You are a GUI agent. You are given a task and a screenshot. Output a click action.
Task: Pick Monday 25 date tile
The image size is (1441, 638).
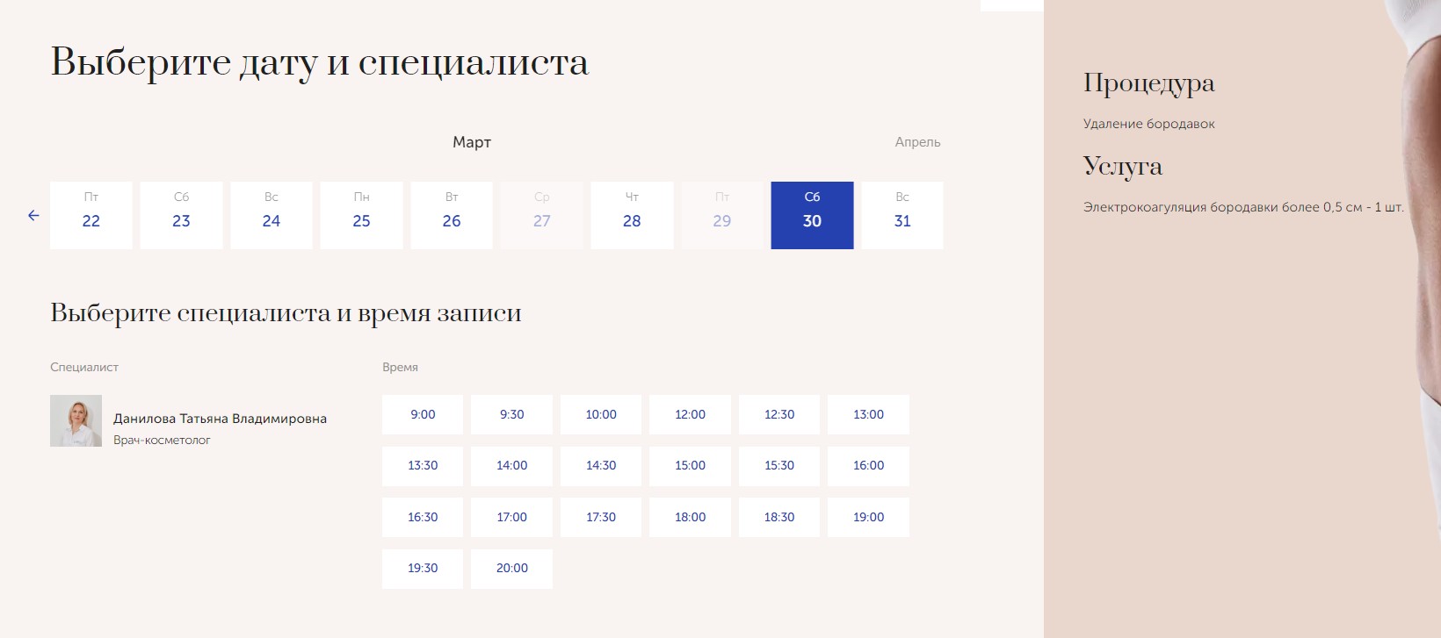point(361,215)
